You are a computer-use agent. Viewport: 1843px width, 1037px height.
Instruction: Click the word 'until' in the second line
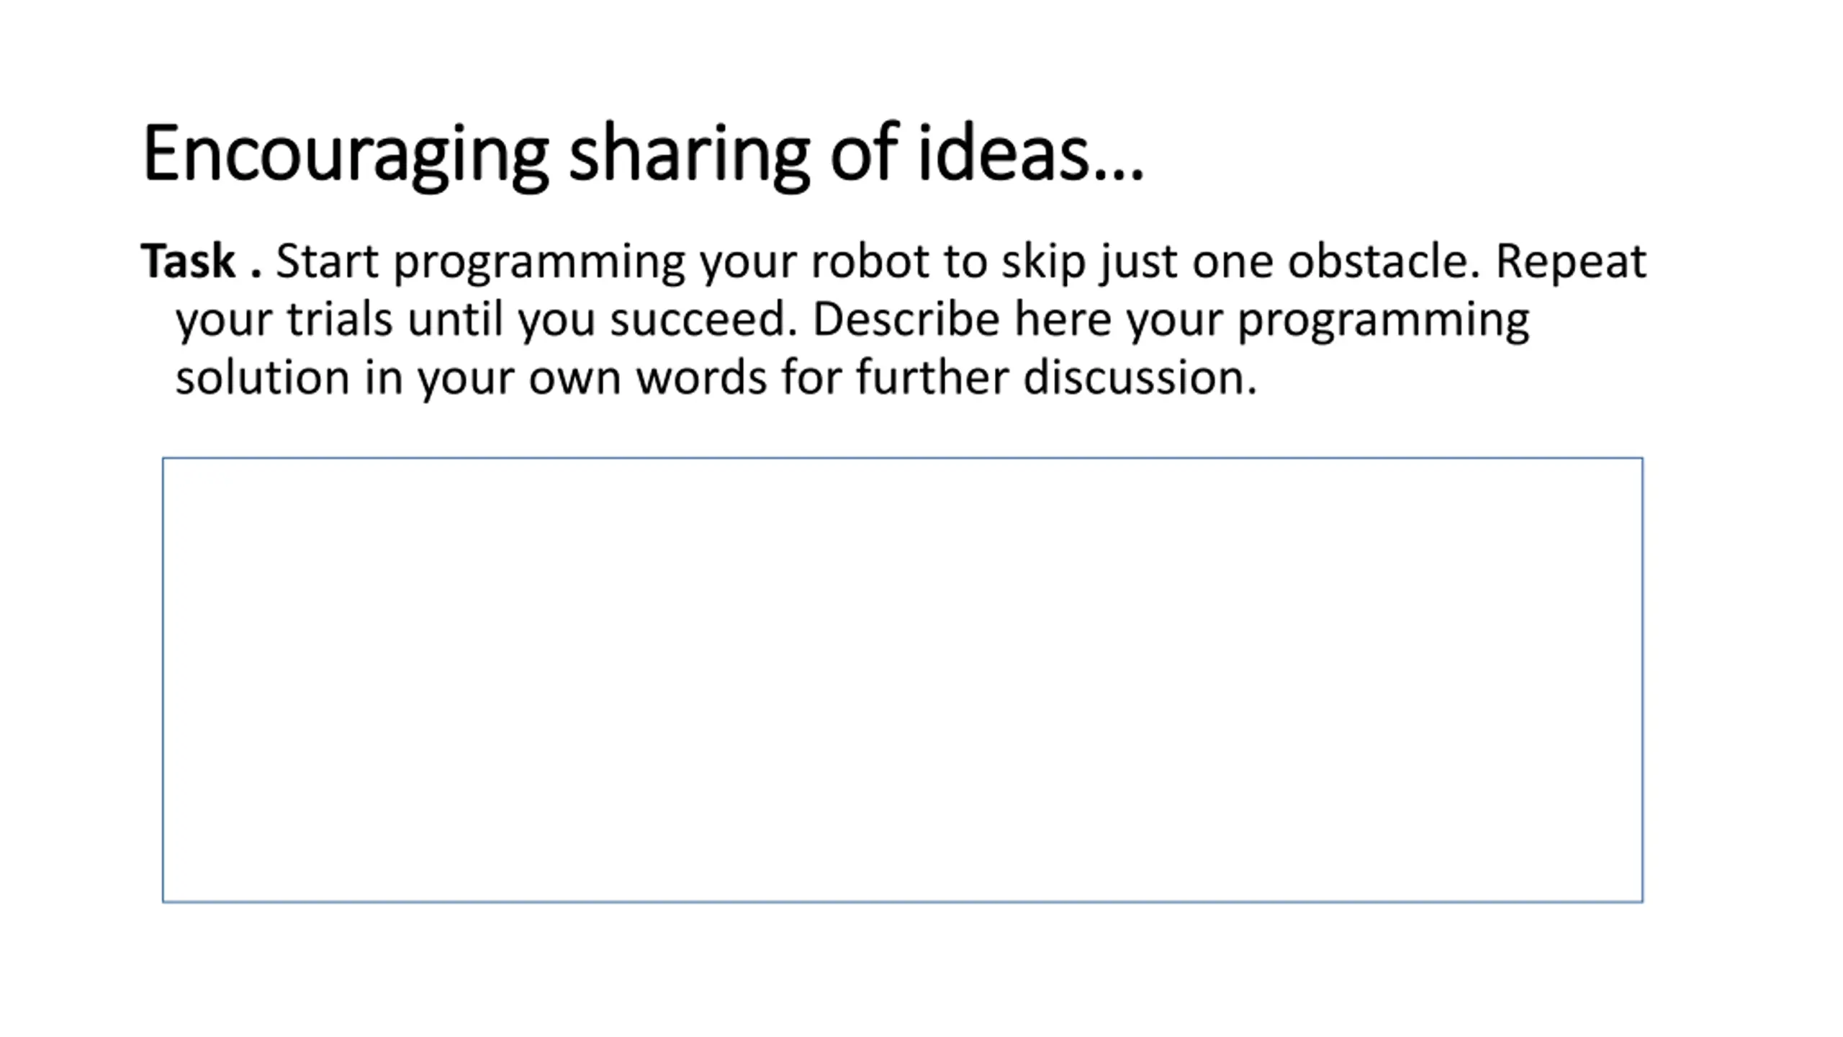(455, 318)
